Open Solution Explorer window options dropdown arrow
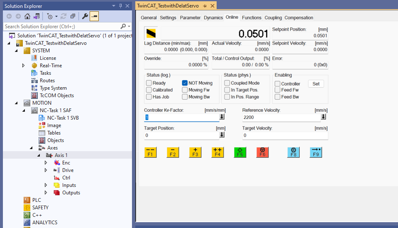Image resolution: width=398 pixels, height=228 pixels. click(113, 6)
